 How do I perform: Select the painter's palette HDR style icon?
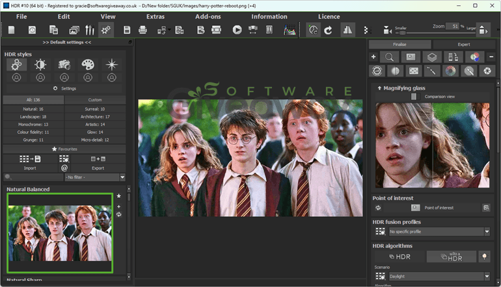(88, 65)
